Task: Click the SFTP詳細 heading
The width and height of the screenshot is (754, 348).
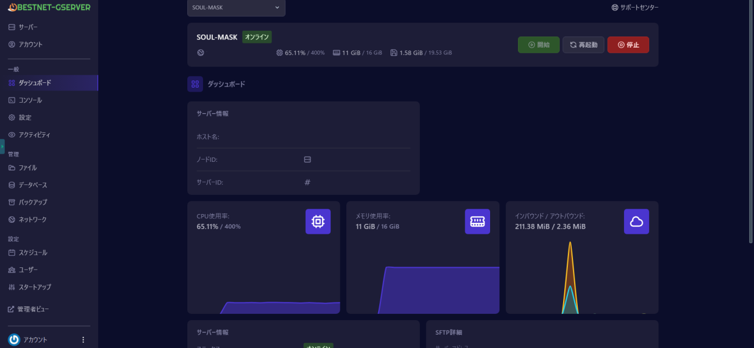Action: 449,333
